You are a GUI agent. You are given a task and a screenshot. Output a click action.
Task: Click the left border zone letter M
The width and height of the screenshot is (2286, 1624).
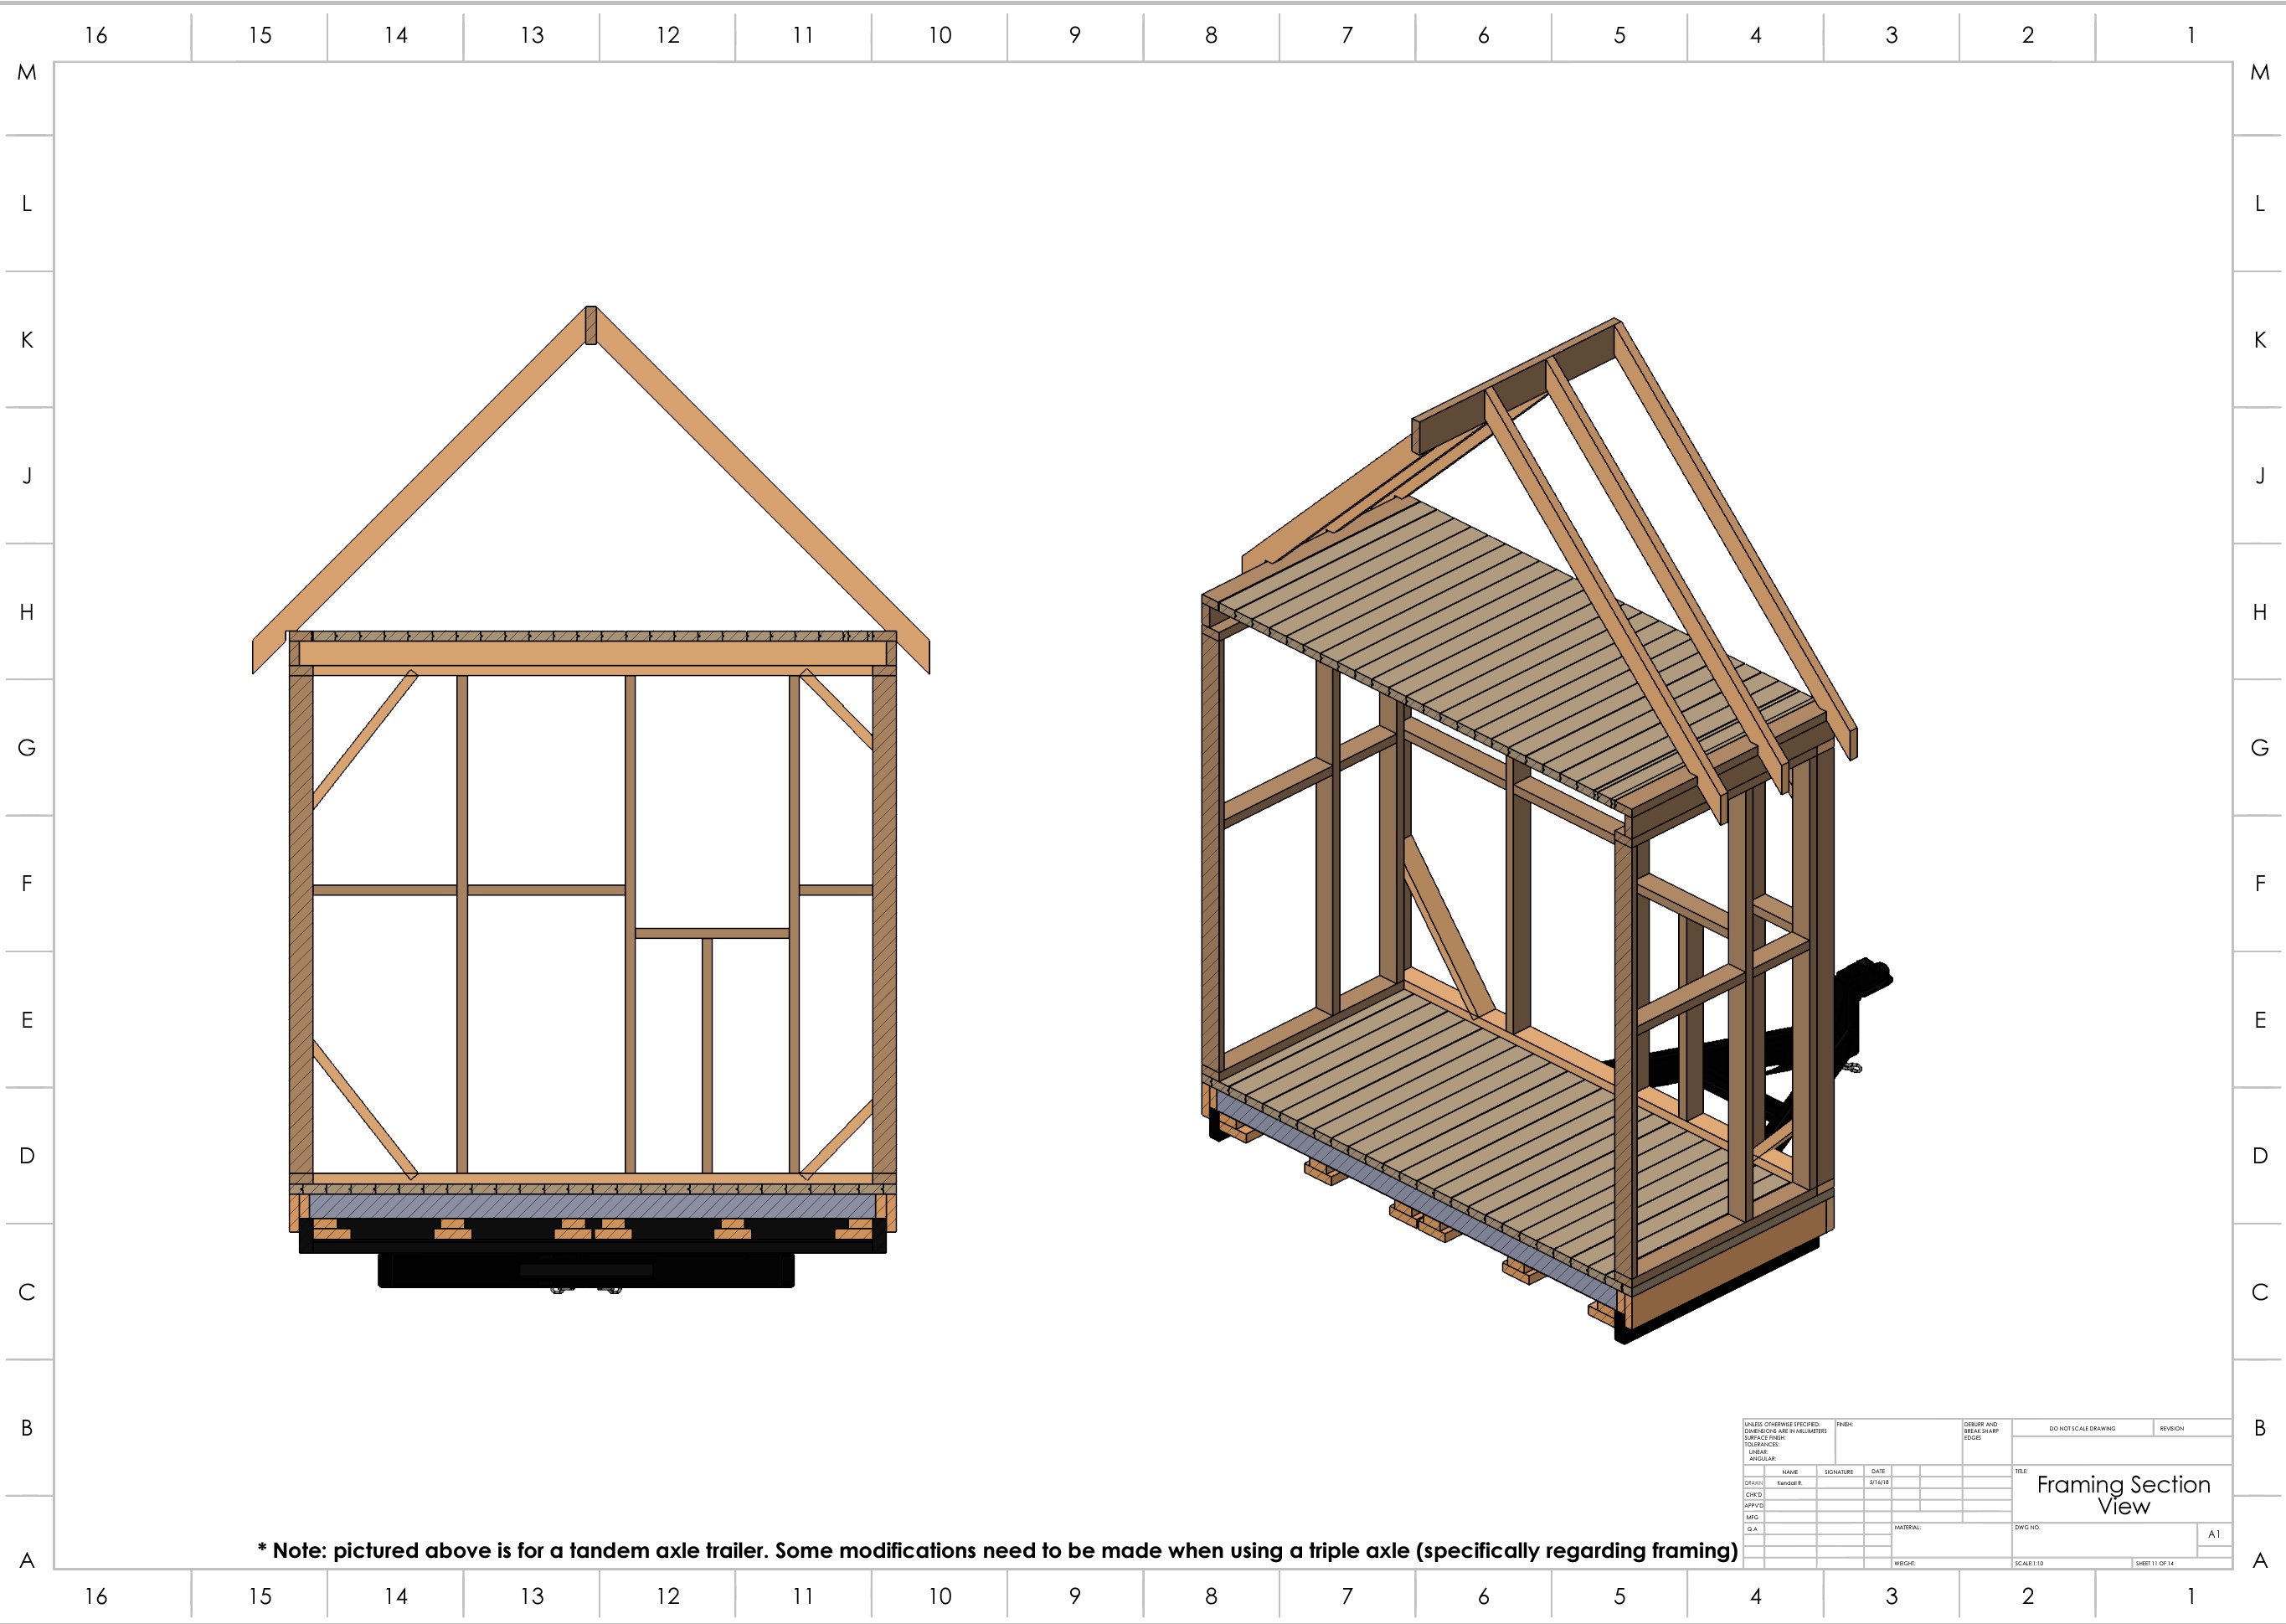click(27, 73)
